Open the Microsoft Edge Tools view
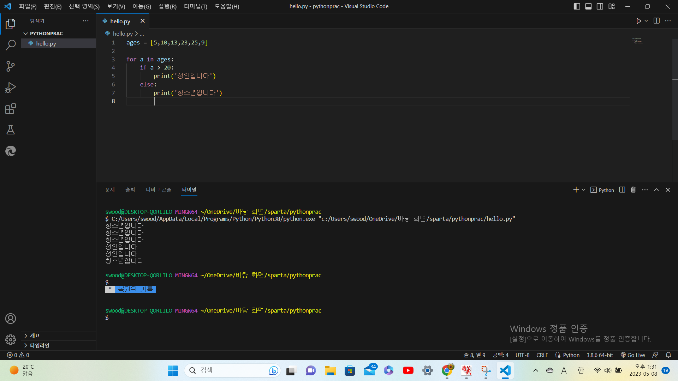Viewport: 678px width, 381px height. pos(11,151)
